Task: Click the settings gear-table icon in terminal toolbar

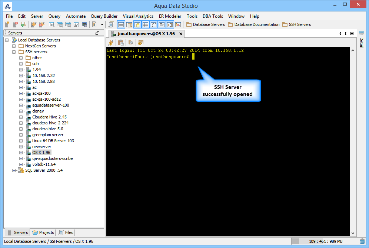Action: (141, 43)
